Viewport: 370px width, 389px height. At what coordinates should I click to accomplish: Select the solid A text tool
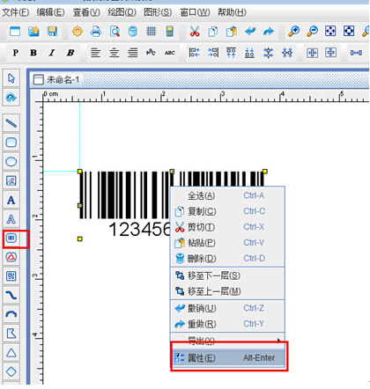pyautogui.click(x=11, y=200)
